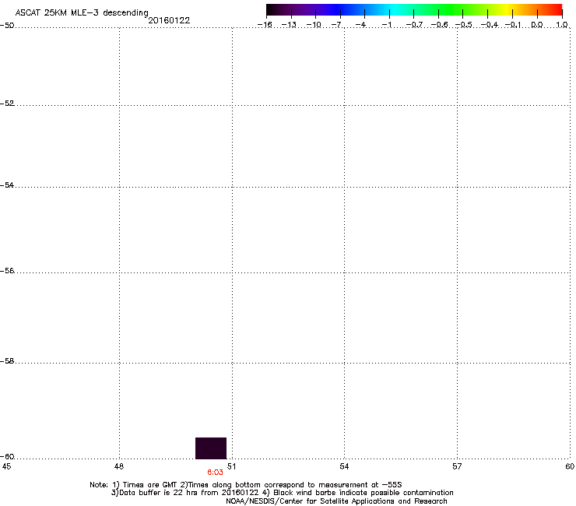576x506 pixels.
Task: Click the NOAA/NESDIS credit line
Action: coord(336,501)
